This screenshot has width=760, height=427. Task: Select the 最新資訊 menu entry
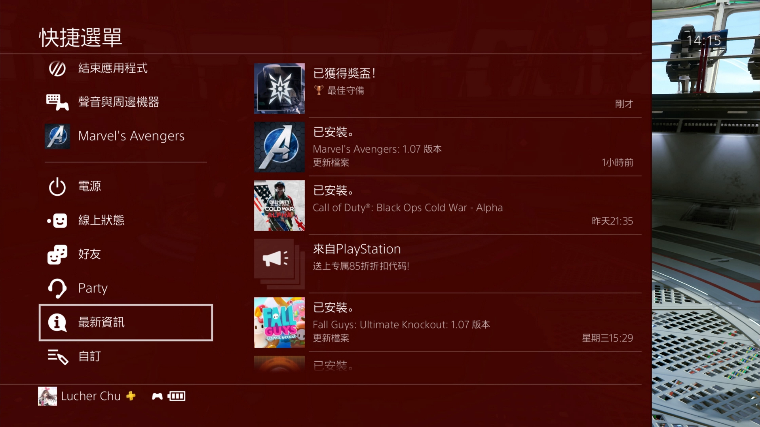pos(126,322)
